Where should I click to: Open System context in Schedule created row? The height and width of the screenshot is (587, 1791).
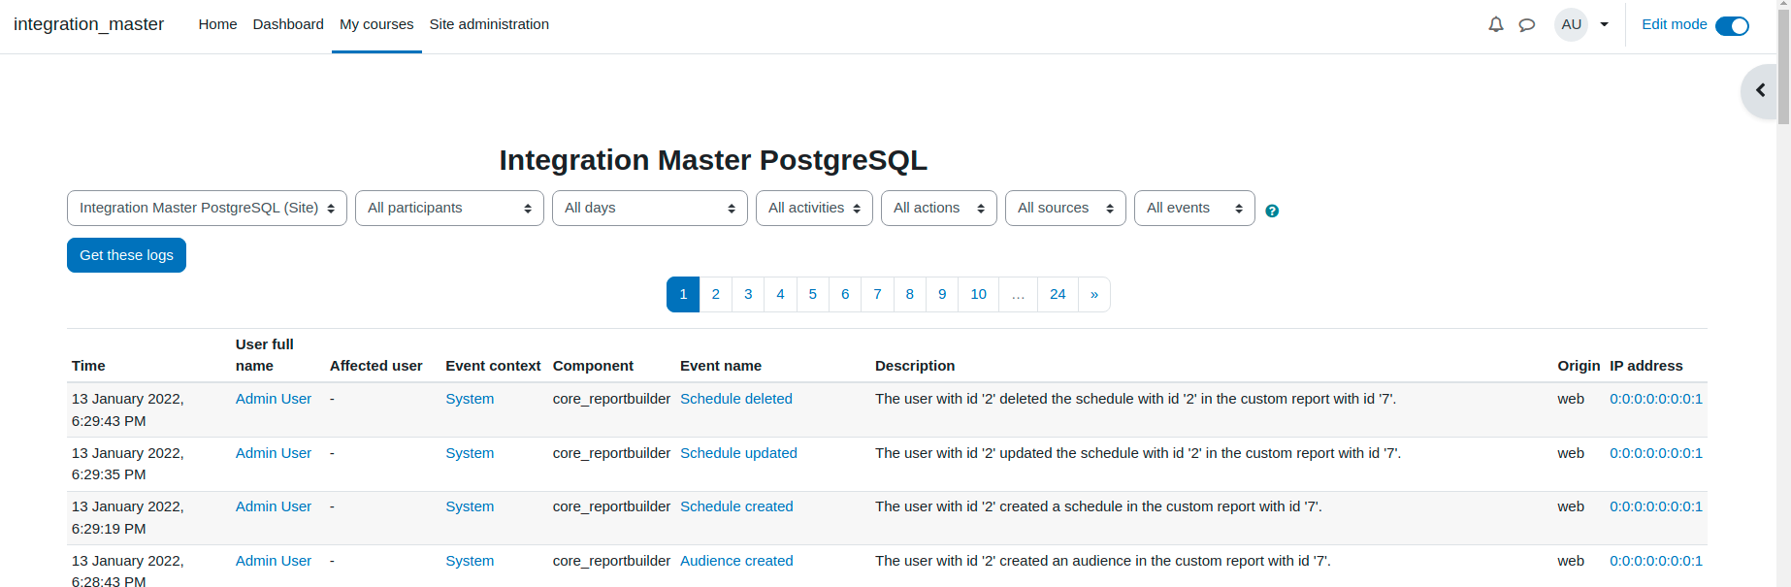470,506
